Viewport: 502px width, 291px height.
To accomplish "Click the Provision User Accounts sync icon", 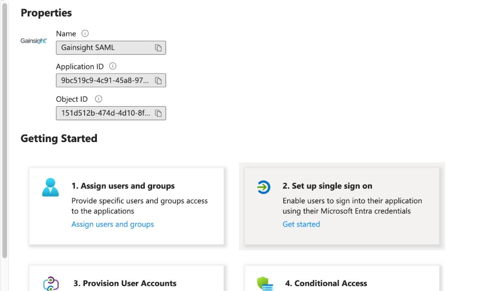I will [51, 284].
